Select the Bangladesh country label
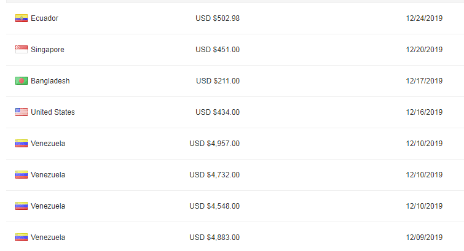The height and width of the screenshot is (251, 464). (x=49, y=81)
